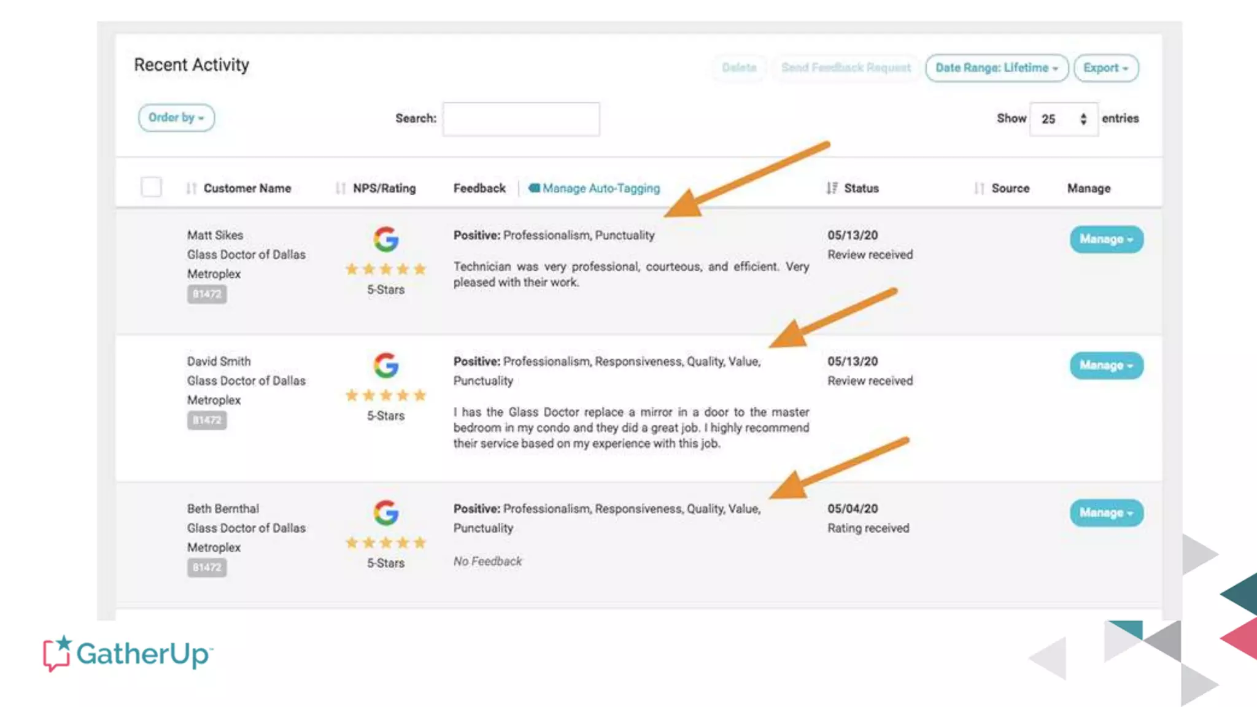The height and width of the screenshot is (707, 1257).
Task: Click the Search input field
Action: pos(521,119)
